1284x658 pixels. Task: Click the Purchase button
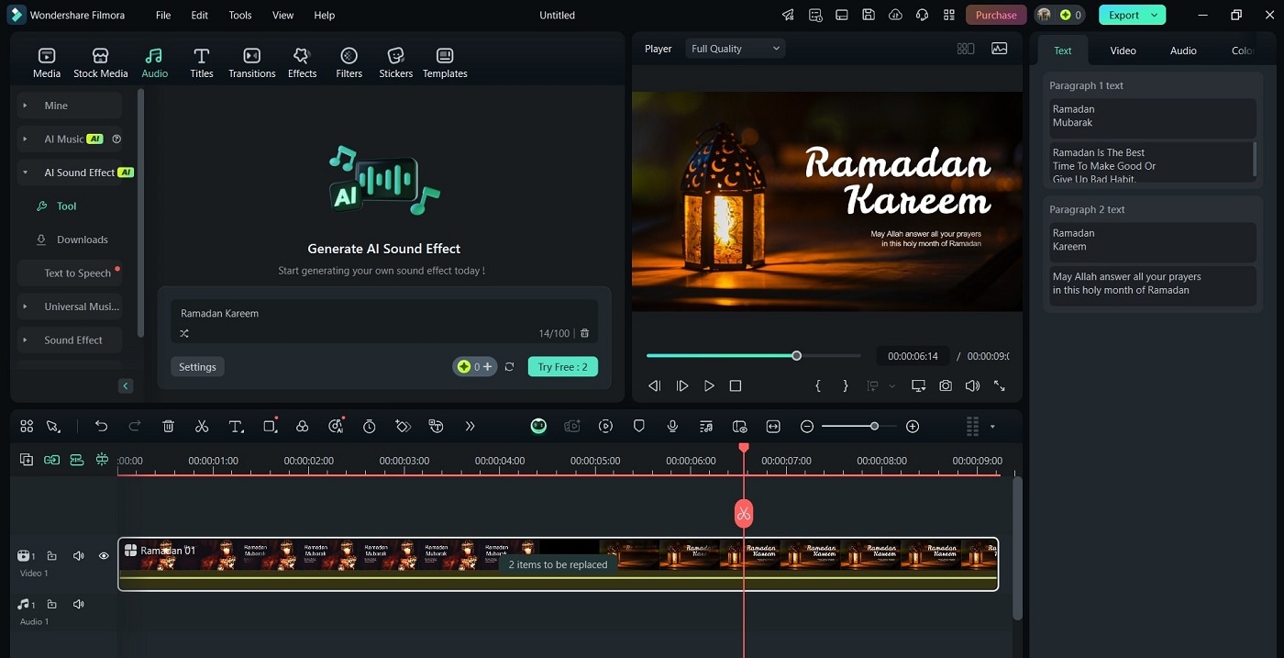996,15
